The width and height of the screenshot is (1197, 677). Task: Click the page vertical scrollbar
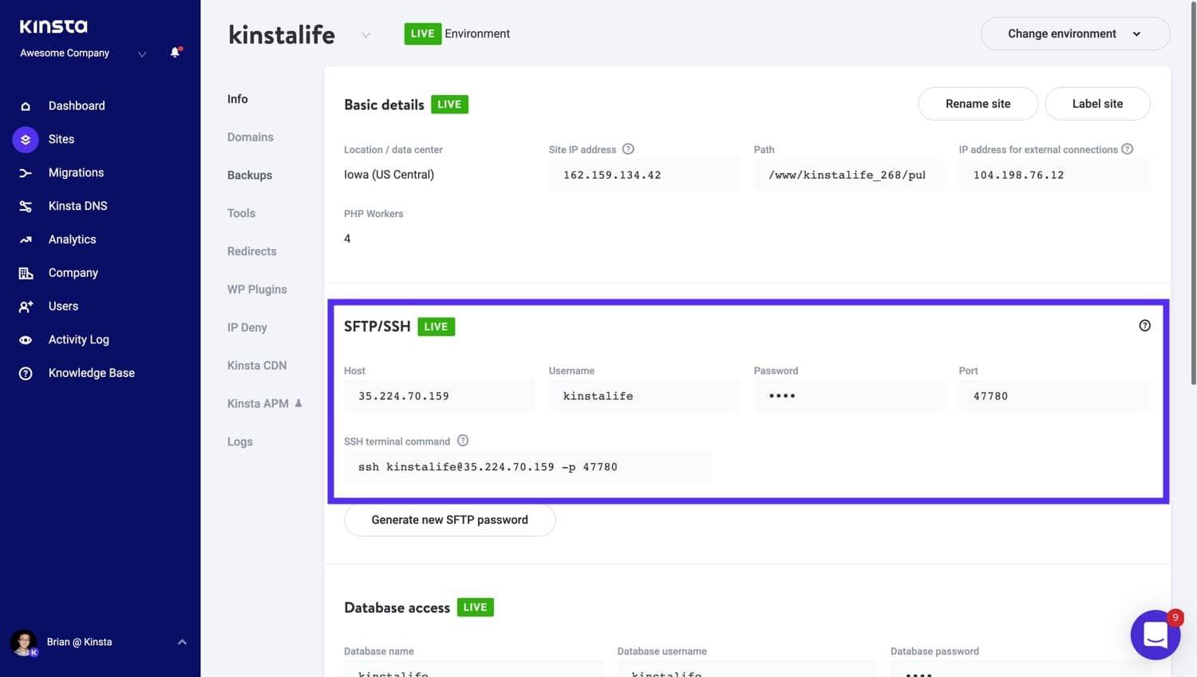[1193, 195]
